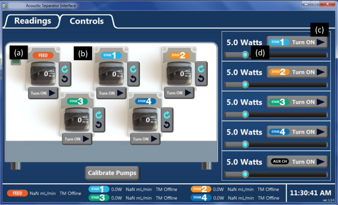Turn ON the FEED pump
Screen dimensions: 338x205
(x=43, y=93)
